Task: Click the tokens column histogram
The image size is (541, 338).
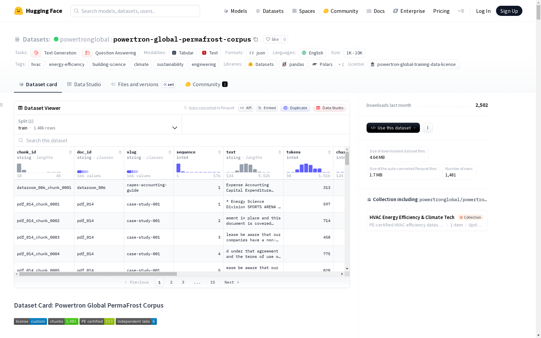Action: pyautogui.click(x=308, y=168)
